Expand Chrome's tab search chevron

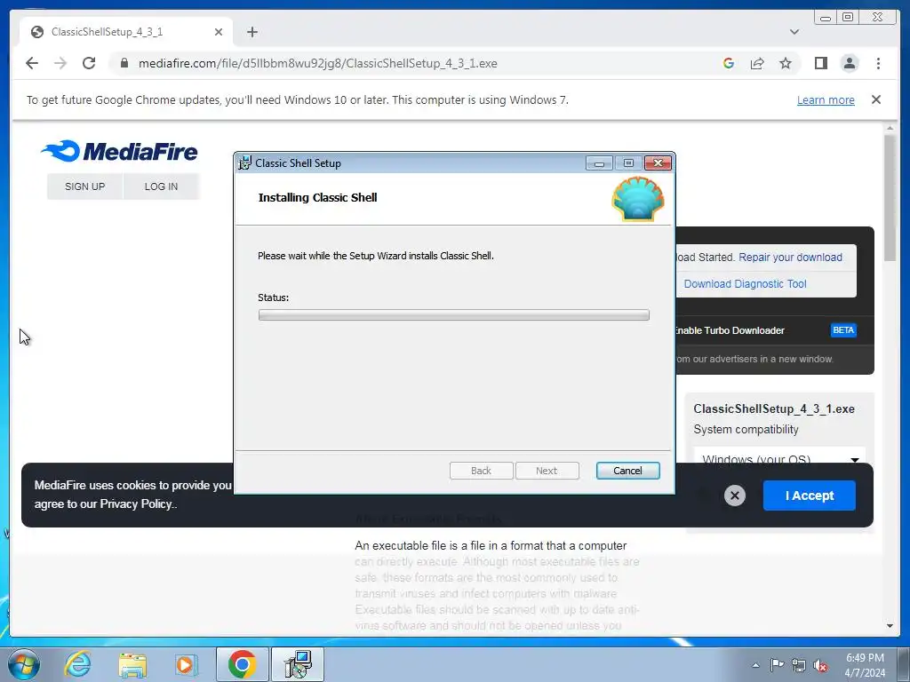coord(794,32)
